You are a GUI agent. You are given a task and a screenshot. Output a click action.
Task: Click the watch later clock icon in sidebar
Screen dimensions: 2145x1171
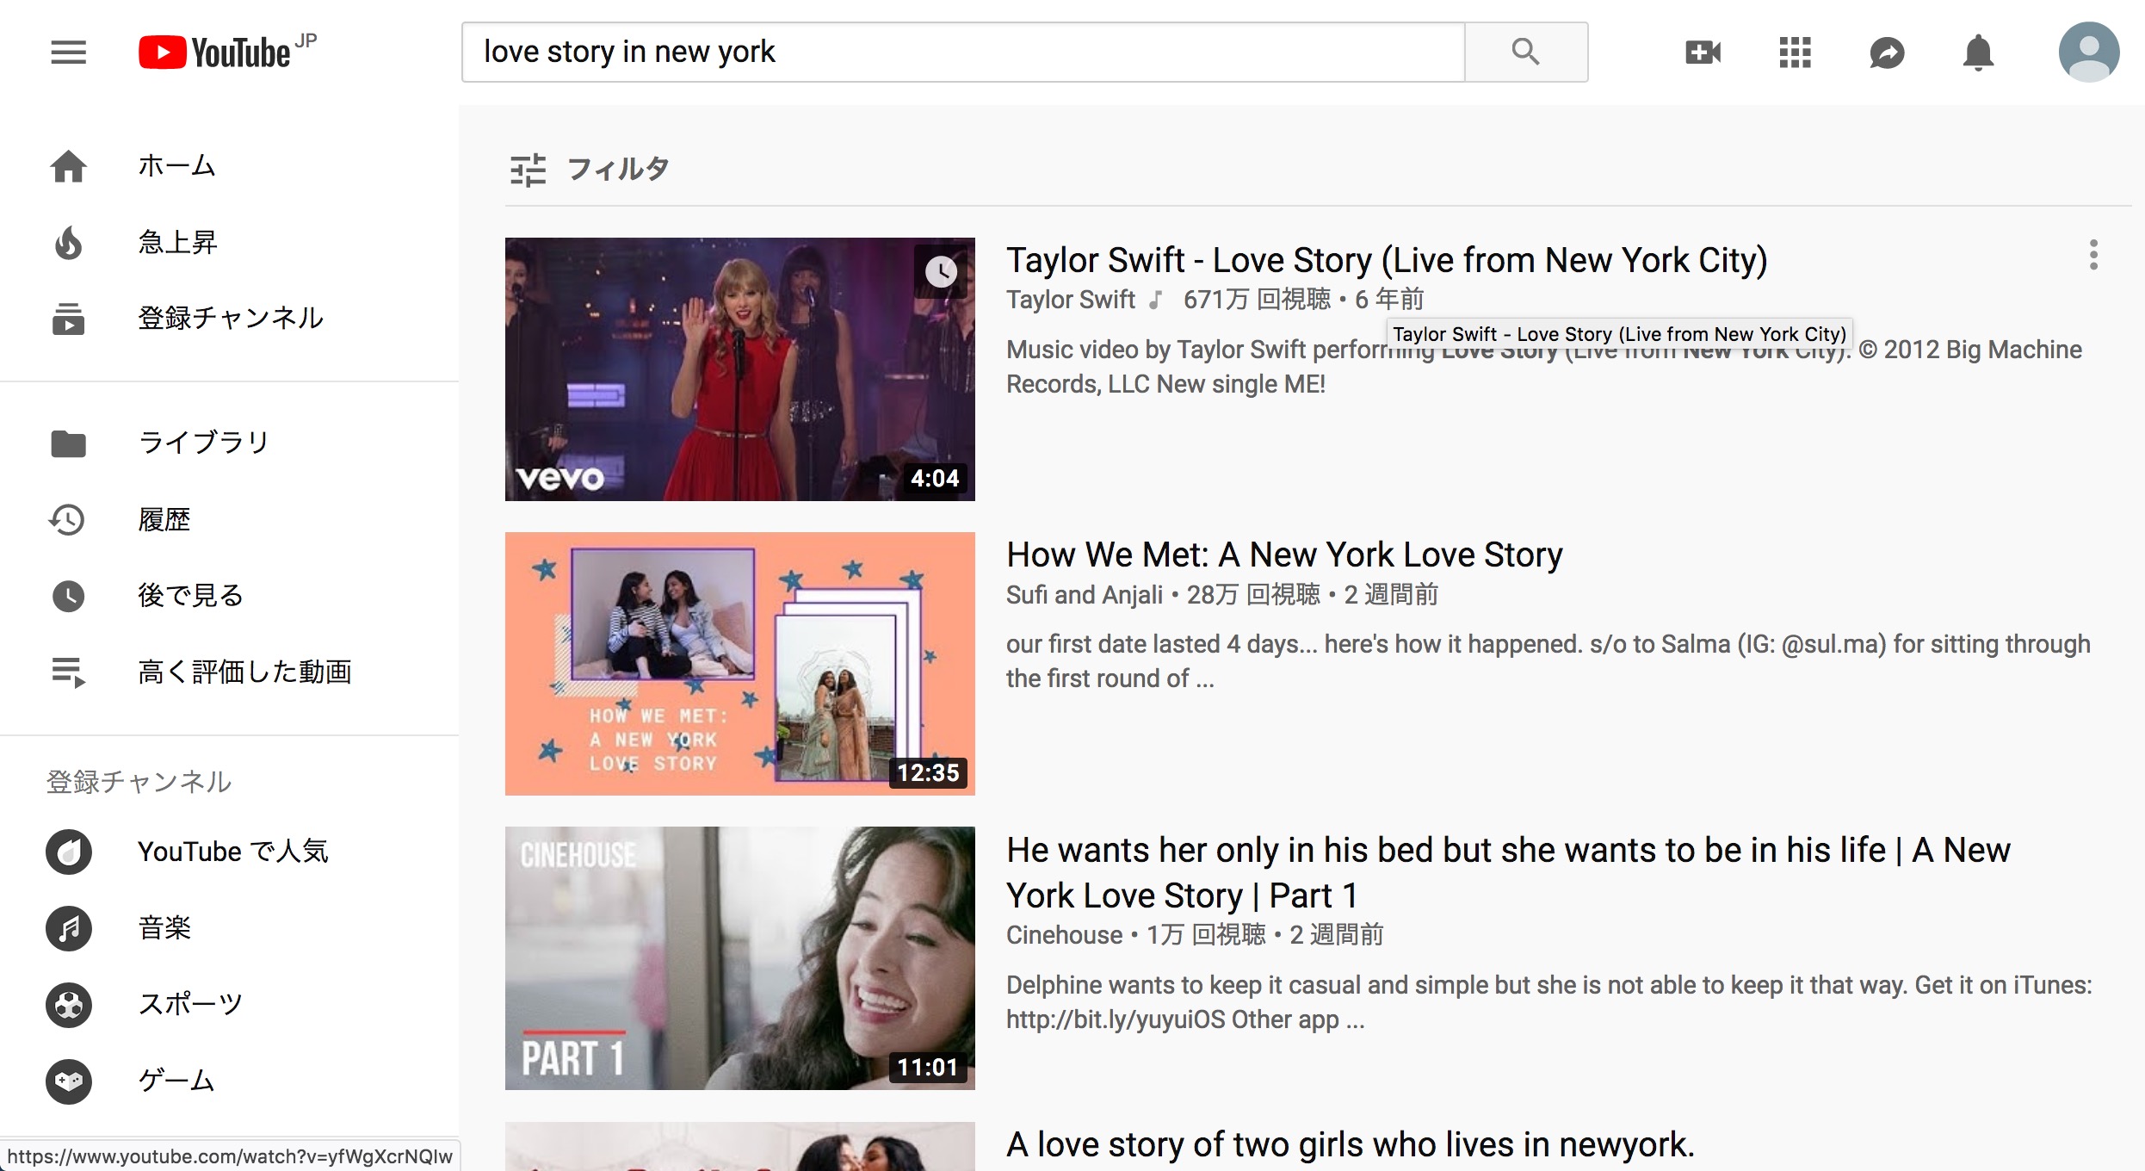[x=69, y=596]
